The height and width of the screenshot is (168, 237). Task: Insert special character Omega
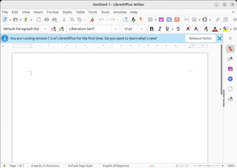coord(205,20)
